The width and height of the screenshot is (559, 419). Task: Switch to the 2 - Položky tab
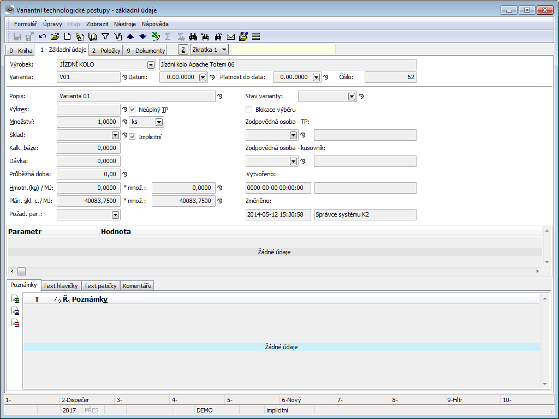(106, 51)
